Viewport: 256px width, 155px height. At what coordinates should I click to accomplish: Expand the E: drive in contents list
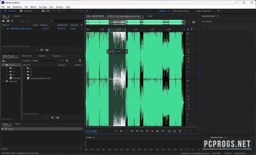(x=24, y=75)
